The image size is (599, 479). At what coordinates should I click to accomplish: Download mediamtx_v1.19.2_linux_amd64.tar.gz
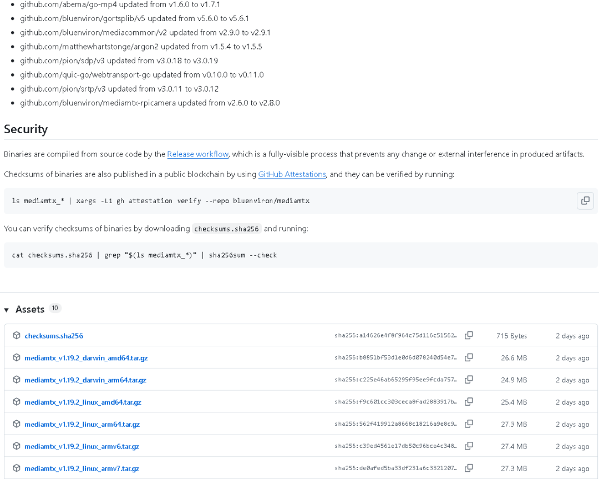click(83, 402)
